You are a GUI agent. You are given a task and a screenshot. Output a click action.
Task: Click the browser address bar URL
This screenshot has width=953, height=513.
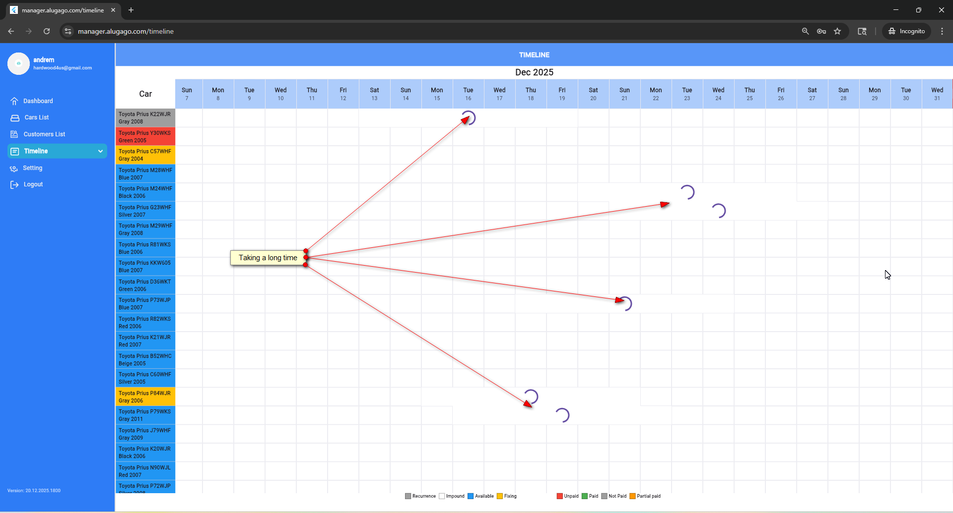tap(126, 31)
